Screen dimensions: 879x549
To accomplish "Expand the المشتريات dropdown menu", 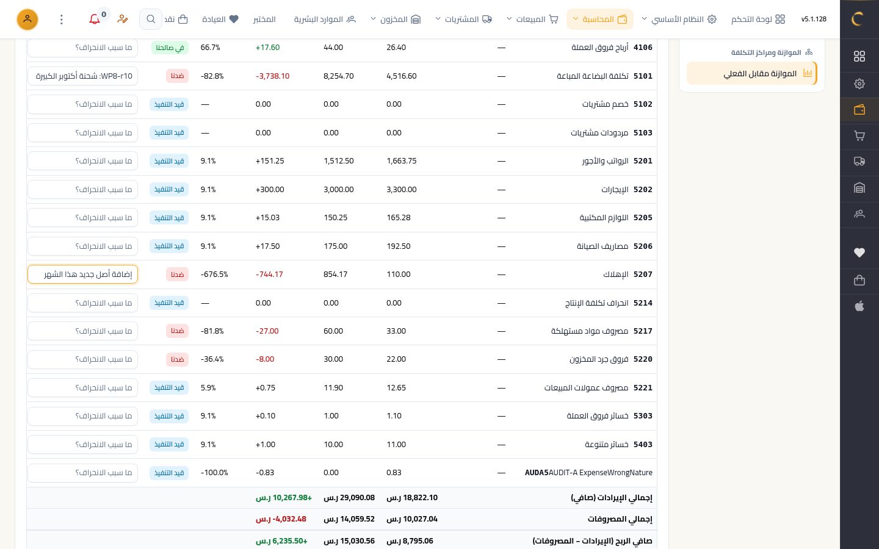I will pyautogui.click(x=463, y=20).
